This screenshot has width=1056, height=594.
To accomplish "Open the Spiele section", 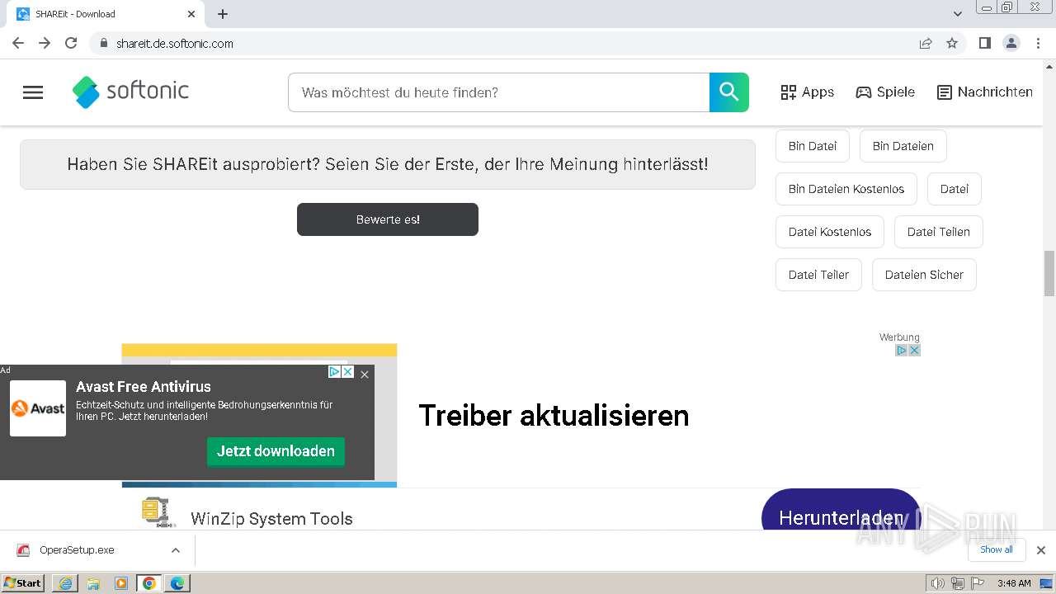I will click(885, 92).
